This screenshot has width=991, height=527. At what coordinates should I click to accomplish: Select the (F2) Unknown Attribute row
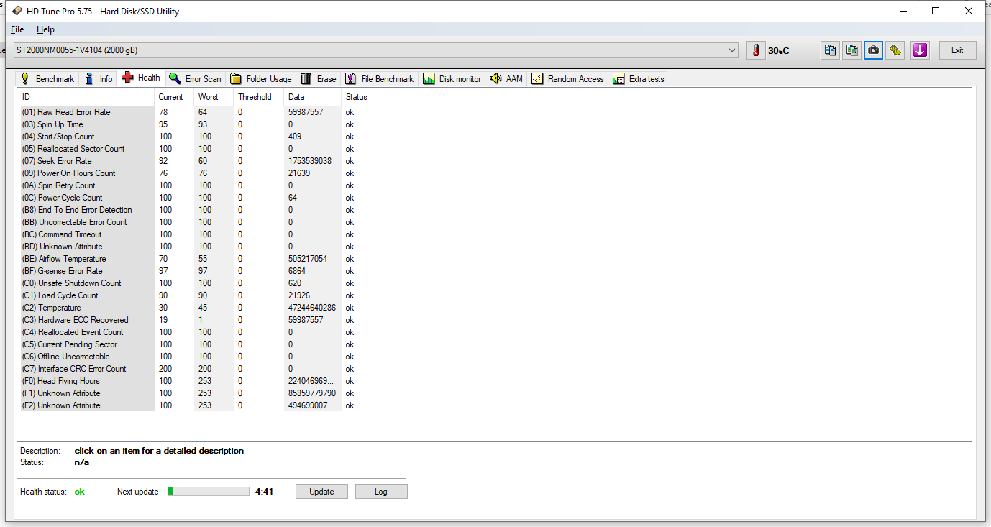204,405
